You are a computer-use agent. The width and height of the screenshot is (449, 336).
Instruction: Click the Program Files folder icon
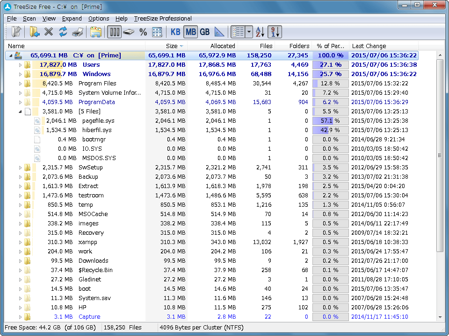pyautogui.click(x=27, y=84)
